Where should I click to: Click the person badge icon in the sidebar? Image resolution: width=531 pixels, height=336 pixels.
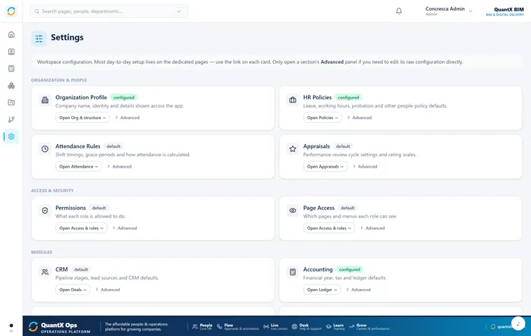point(11,52)
